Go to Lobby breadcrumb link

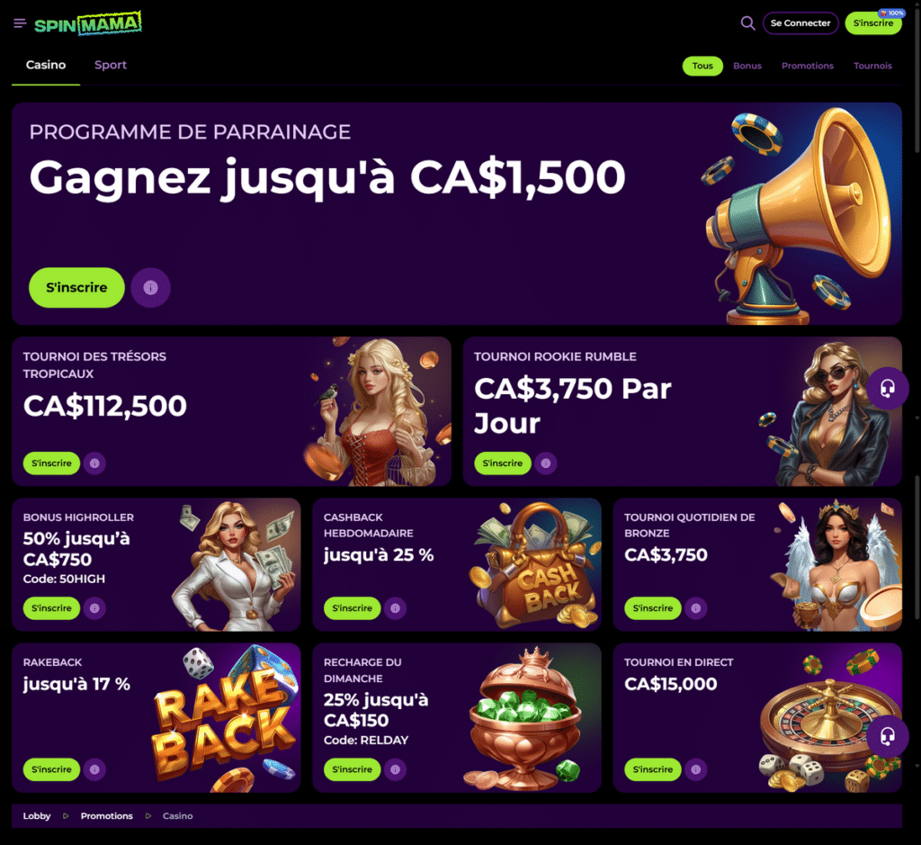click(x=36, y=815)
